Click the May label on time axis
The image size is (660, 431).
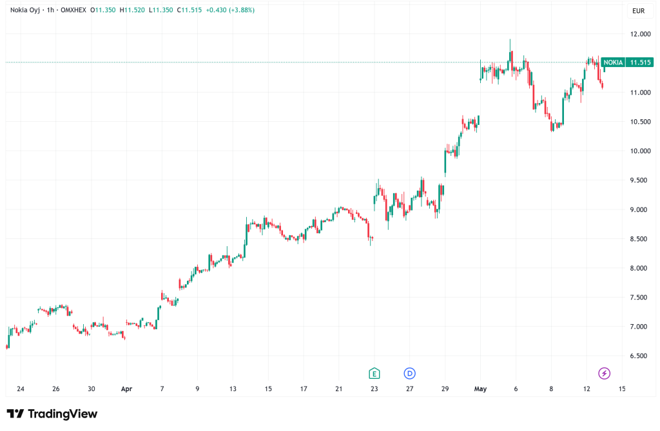pyautogui.click(x=480, y=389)
